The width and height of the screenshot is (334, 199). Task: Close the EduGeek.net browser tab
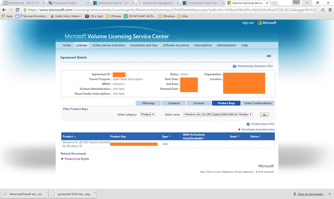pyautogui.click(x=43, y=3)
